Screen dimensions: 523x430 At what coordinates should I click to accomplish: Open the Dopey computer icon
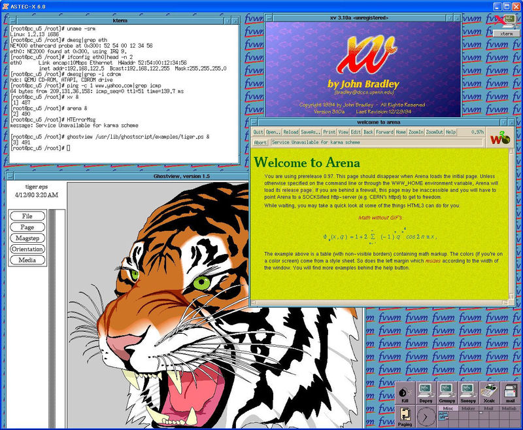426,393
